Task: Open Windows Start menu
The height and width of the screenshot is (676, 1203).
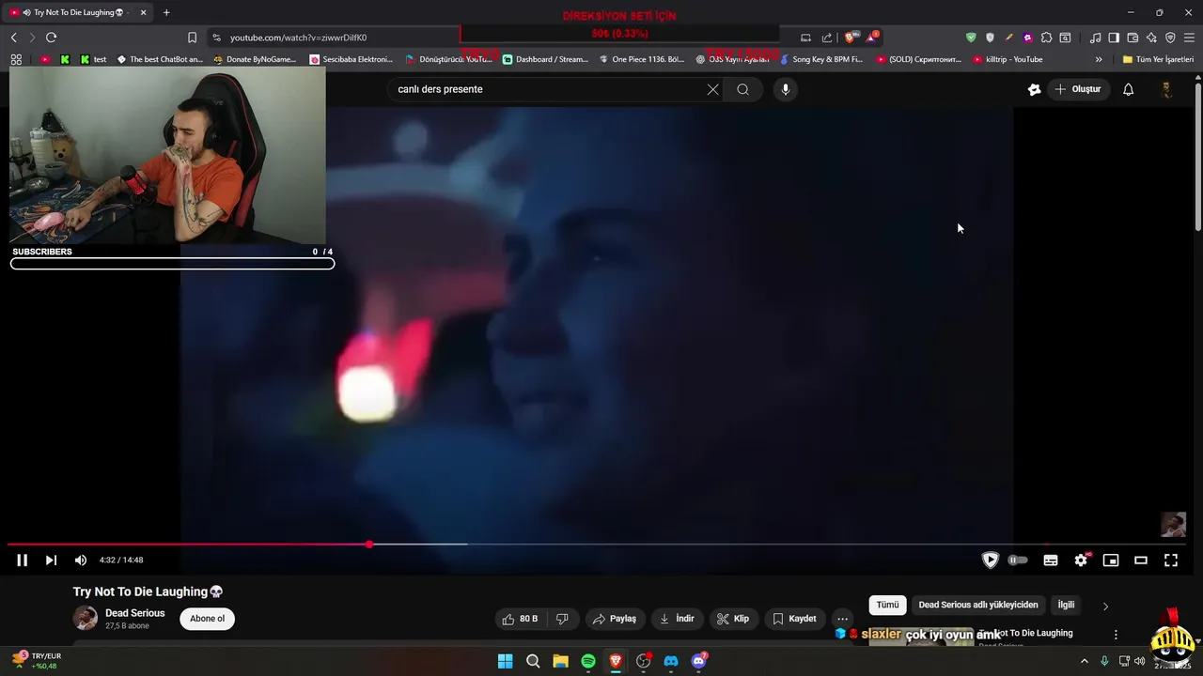Action: click(505, 661)
